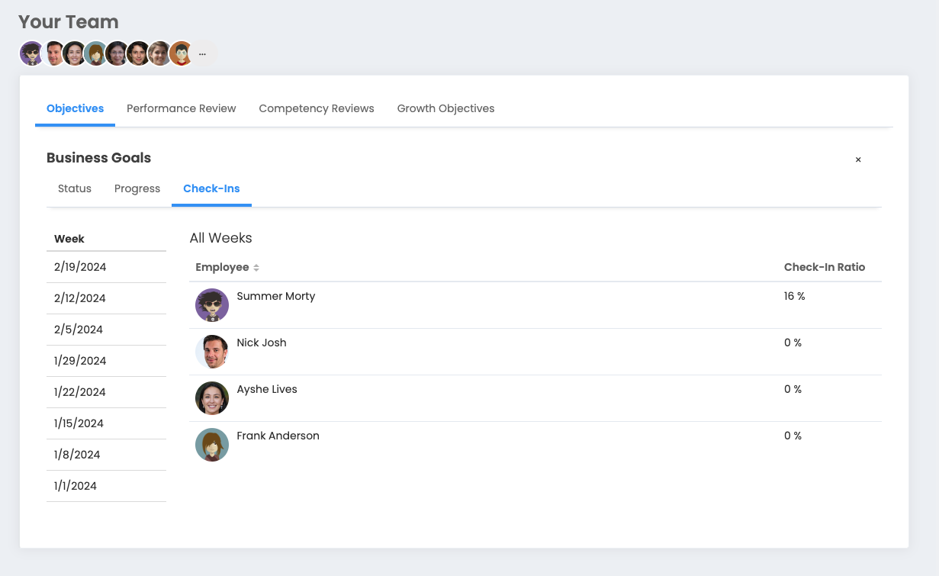
Task: Click the first team avatar with sunglasses
Action: pos(31,53)
